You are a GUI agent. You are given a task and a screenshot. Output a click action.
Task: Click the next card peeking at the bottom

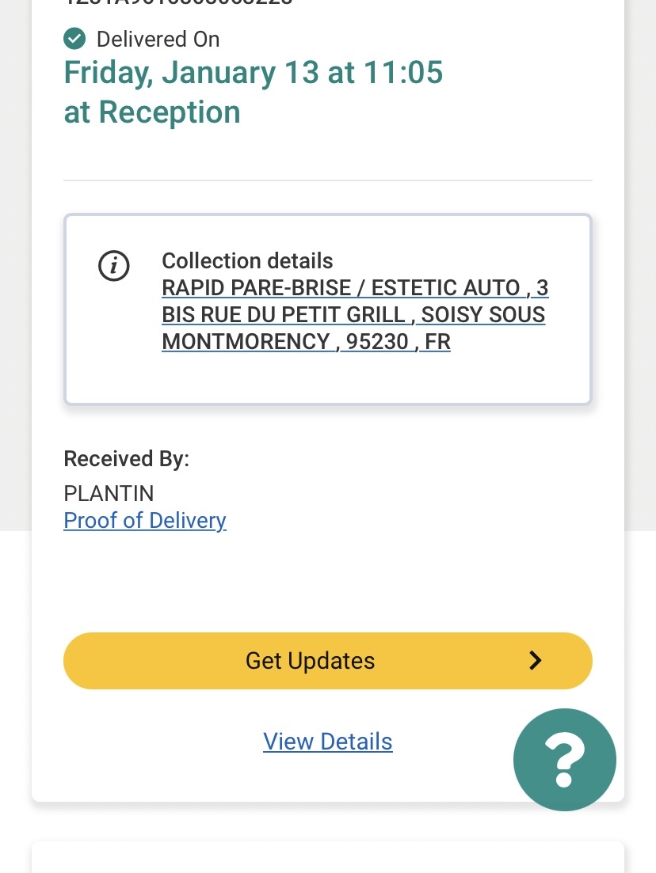[x=327, y=859]
